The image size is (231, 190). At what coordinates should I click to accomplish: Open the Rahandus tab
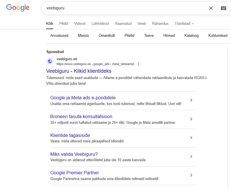coord(160,24)
